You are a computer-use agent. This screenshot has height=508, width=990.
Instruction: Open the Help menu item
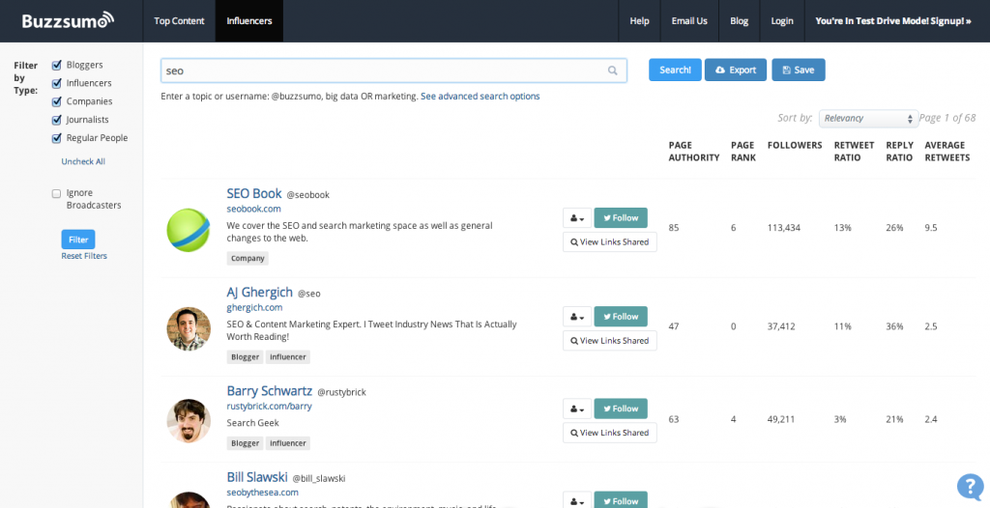[x=640, y=21]
